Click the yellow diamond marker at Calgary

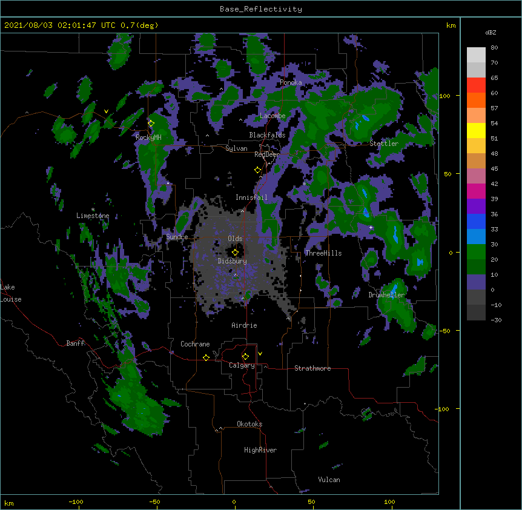coord(245,357)
